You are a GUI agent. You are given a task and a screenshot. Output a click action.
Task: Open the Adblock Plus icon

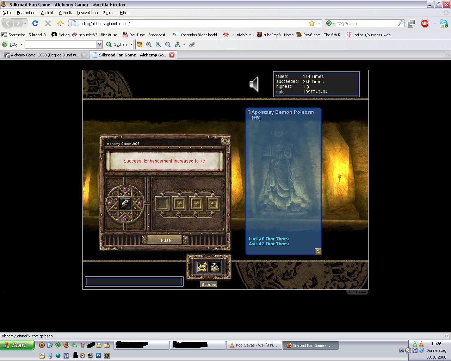(425, 23)
